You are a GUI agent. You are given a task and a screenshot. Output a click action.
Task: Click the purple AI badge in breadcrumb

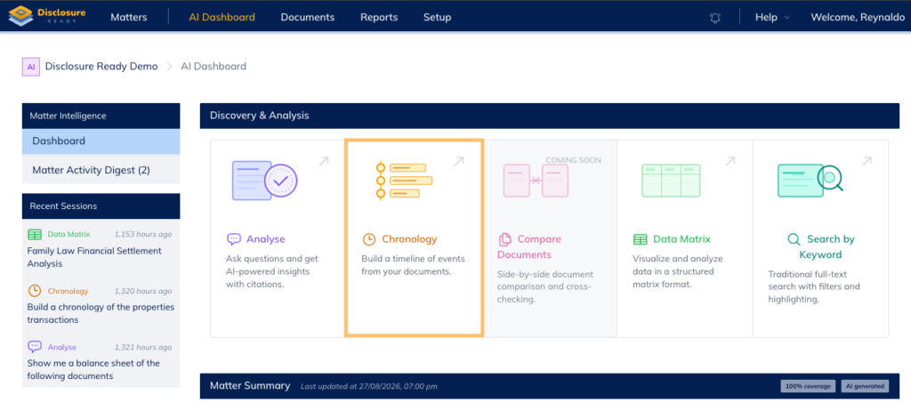click(31, 67)
